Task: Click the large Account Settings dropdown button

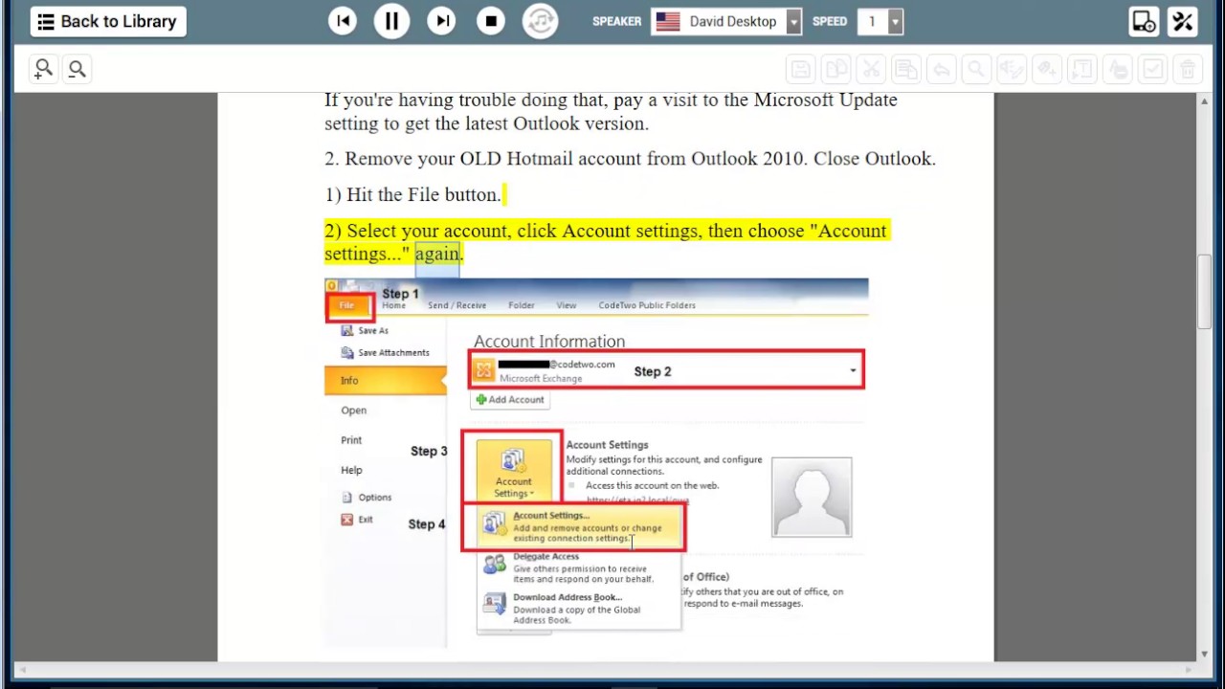Action: 514,470
